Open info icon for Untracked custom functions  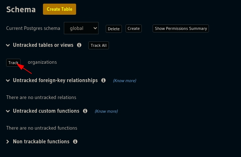[85, 111]
